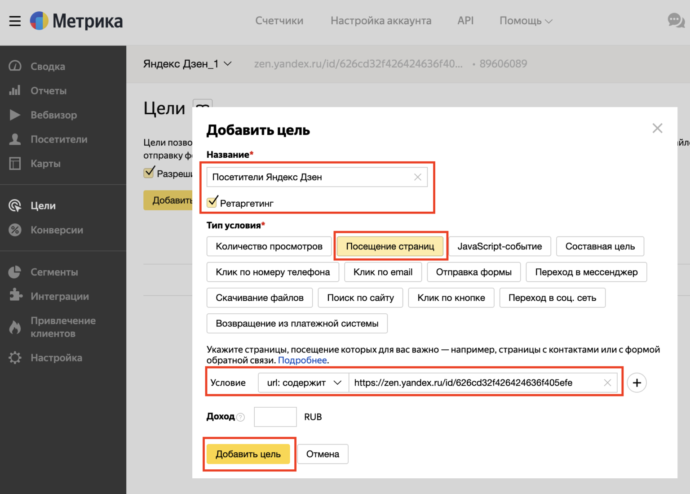This screenshot has height=494, width=690.
Task: Close the Добавить цель dialog
Action: [657, 128]
